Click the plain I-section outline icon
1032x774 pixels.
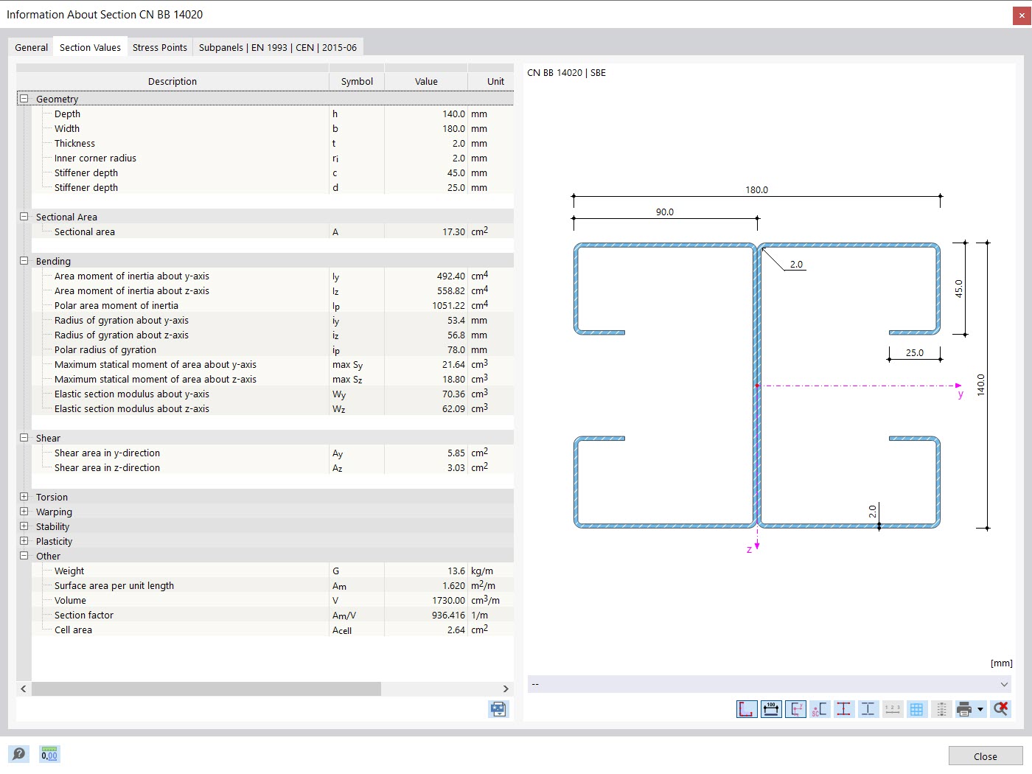[868, 709]
